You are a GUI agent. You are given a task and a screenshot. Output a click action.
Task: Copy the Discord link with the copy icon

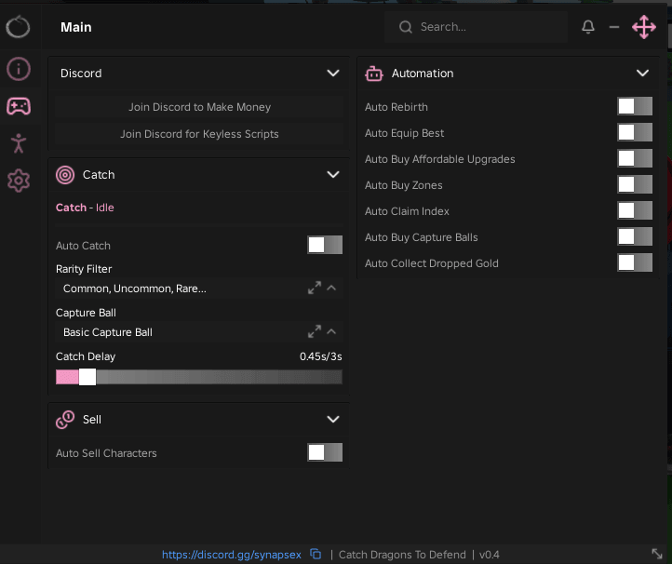coord(316,554)
